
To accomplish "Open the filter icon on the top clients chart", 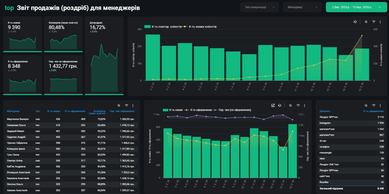I will 374,22.
